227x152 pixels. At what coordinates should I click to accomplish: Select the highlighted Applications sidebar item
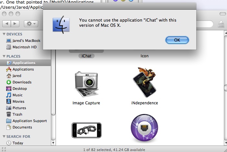[25, 63]
